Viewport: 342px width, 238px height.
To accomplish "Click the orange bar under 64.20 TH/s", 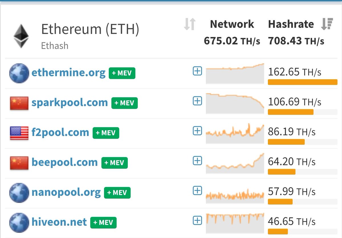I will coord(282,172).
